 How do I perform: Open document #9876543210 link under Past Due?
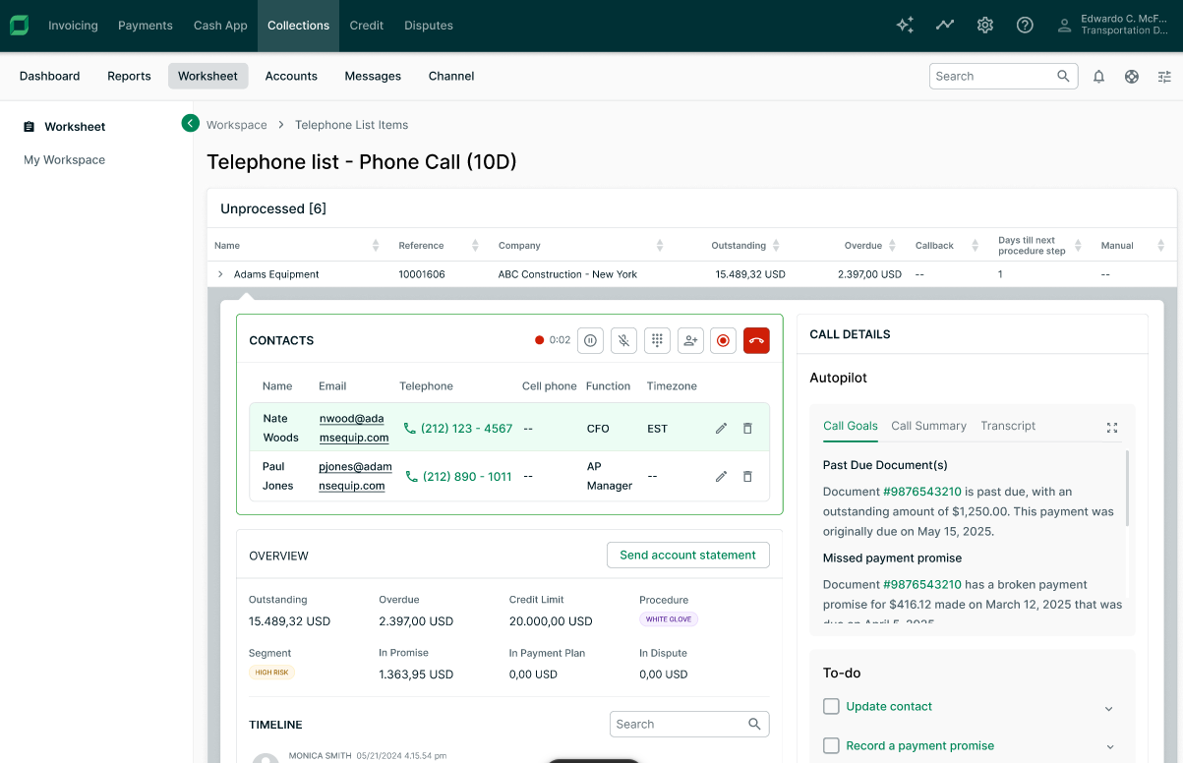[921, 492]
